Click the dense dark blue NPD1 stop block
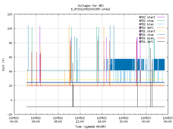173x129 pixels. click(x=124, y=64)
